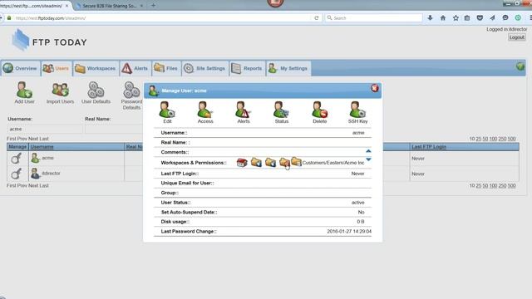Image resolution: width=532 pixels, height=299 pixels.
Task: Click the red home directory permission icon
Action: (242, 163)
